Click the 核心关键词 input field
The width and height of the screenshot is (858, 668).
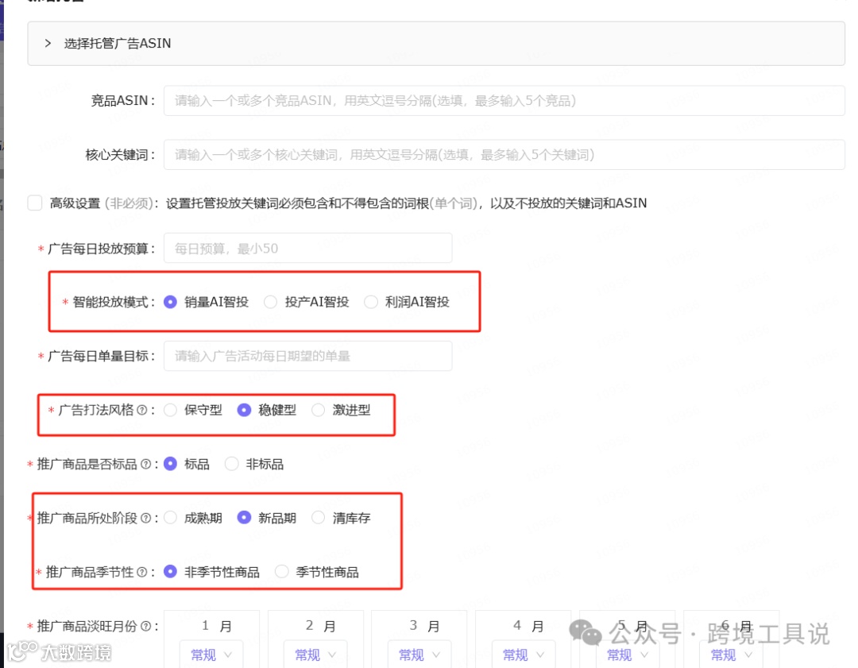tap(504, 155)
